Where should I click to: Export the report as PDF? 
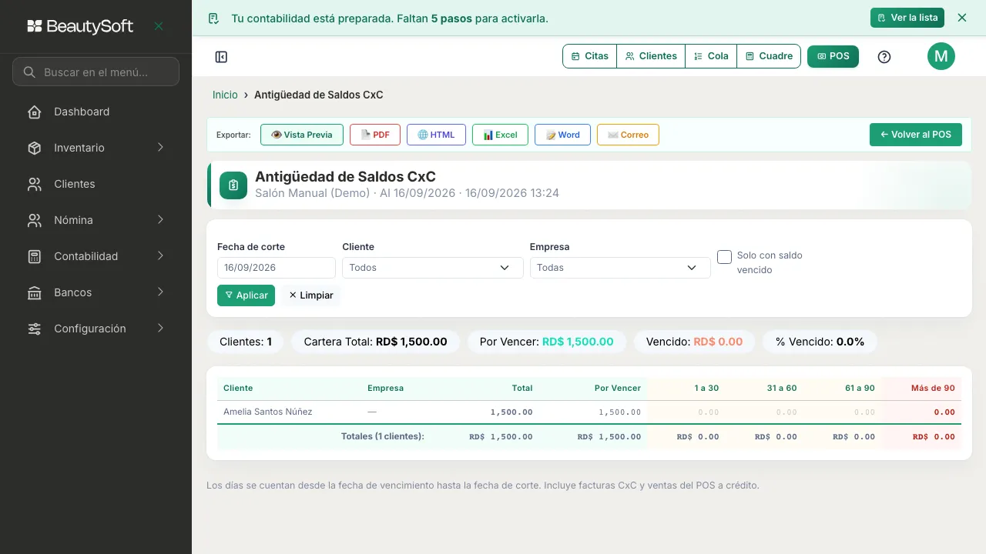(x=375, y=135)
